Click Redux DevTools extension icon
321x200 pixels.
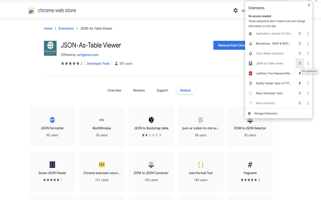[x=250, y=103]
